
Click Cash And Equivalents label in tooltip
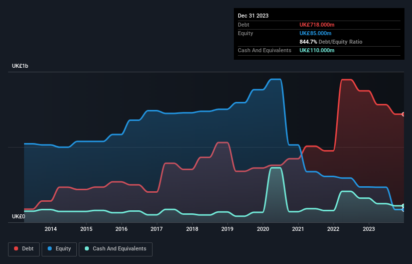click(264, 50)
